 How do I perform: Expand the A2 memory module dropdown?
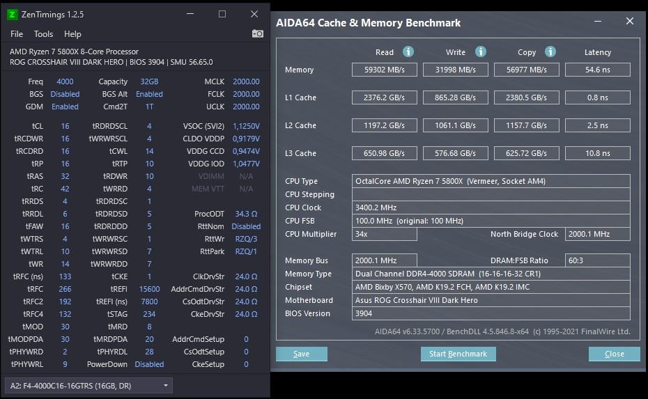(88, 385)
